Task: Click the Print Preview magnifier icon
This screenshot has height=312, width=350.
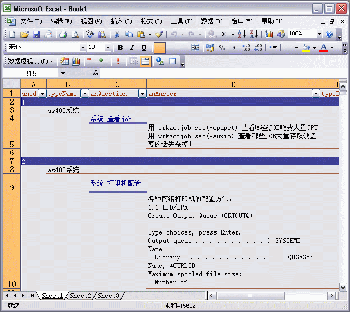Action: (75, 34)
